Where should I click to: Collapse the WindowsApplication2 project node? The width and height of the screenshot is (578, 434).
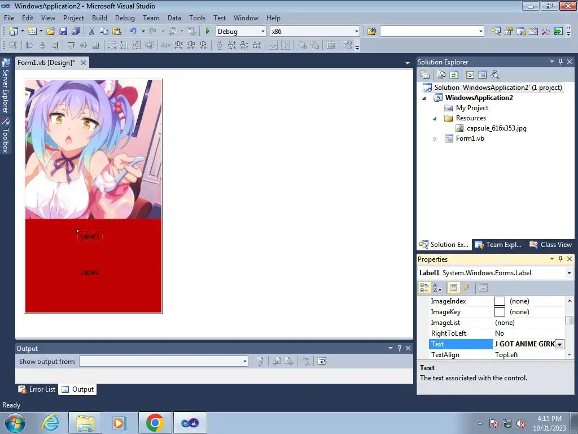point(424,98)
